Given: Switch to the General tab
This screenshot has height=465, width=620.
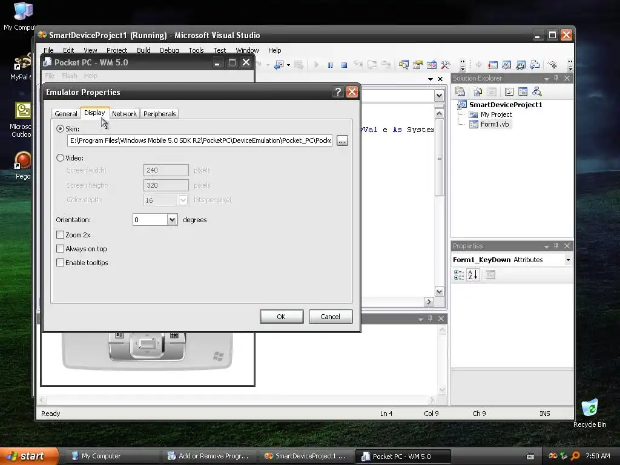Looking at the screenshot, I should click(65, 113).
